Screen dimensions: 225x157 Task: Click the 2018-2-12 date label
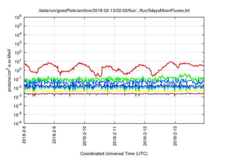click(145, 136)
